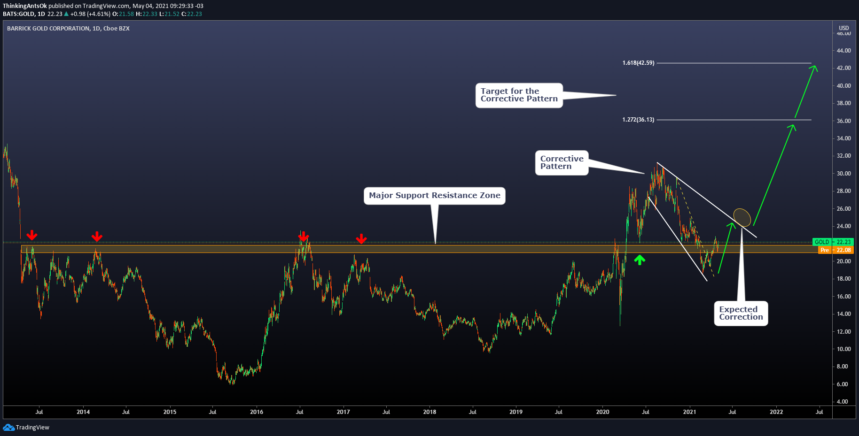Click the 8.00 price axis label
This screenshot has height=436, width=859.
click(843, 367)
